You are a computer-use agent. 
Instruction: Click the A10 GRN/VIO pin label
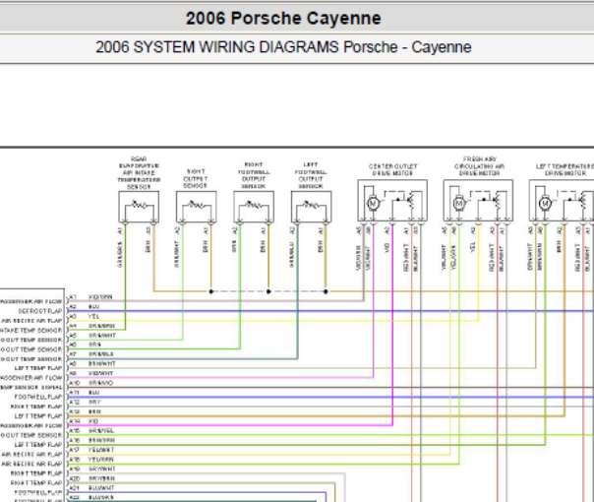(91, 383)
